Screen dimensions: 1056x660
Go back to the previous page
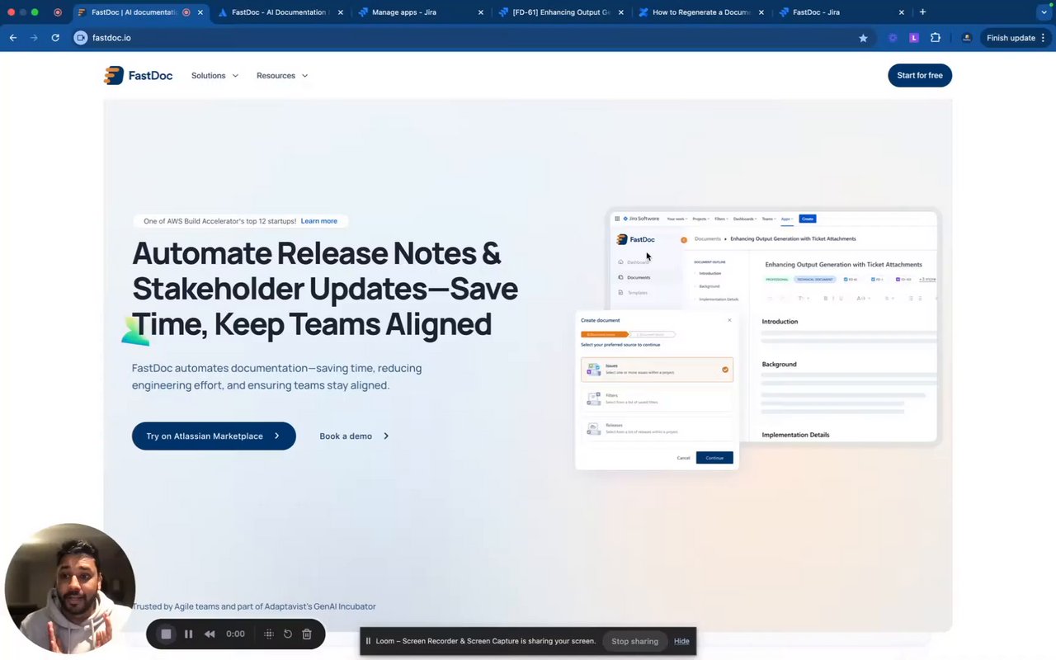[13, 38]
